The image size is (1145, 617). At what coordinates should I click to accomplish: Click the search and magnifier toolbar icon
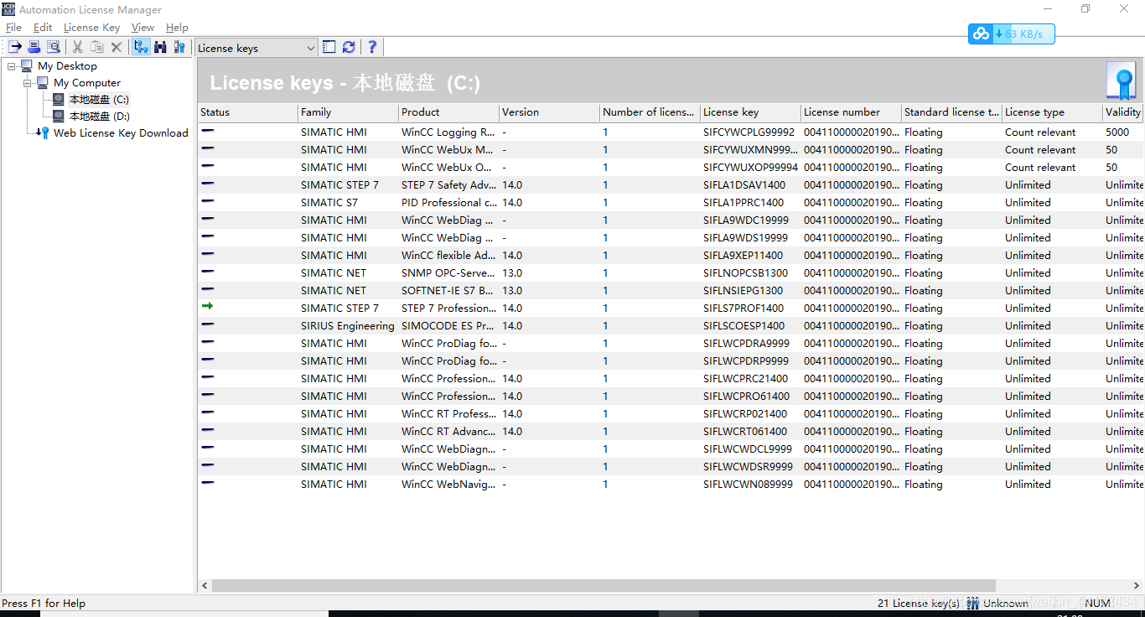(54, 48)
